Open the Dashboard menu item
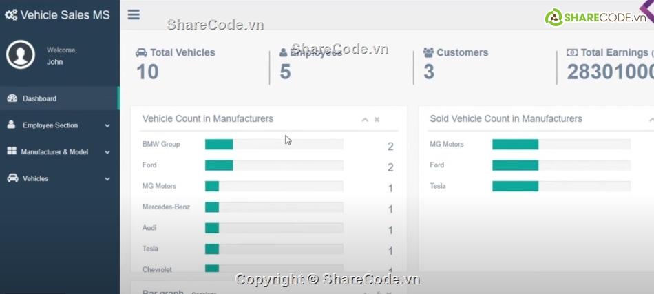 (60, 98)
